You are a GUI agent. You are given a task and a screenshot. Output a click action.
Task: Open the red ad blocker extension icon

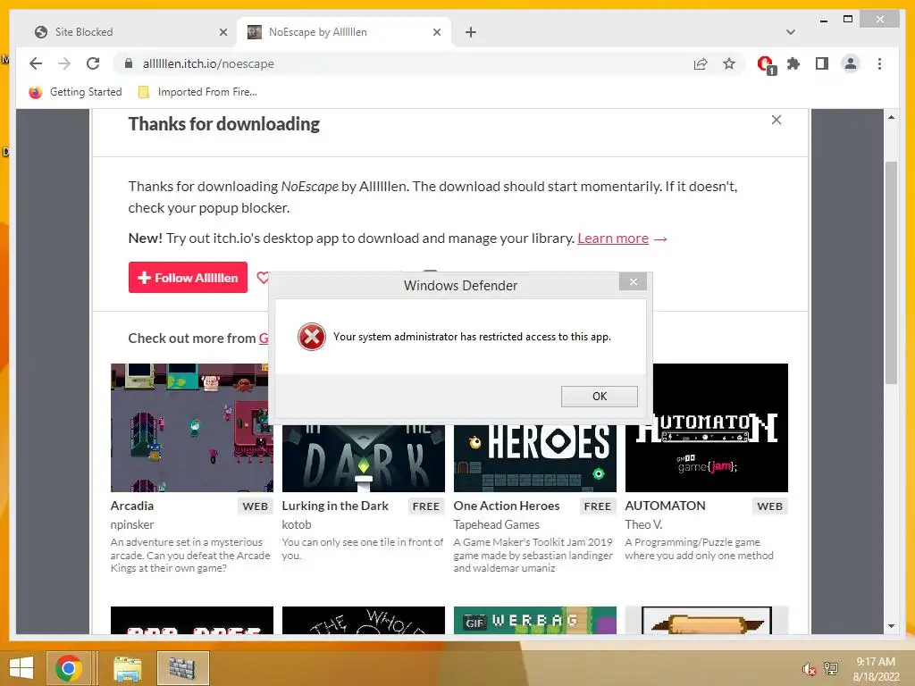pos(766,64)
